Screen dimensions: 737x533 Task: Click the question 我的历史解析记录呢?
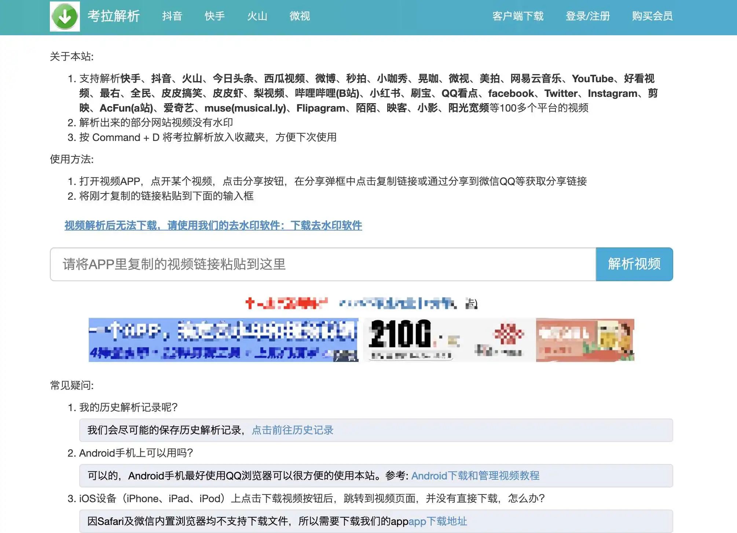[x=128, y=407]
